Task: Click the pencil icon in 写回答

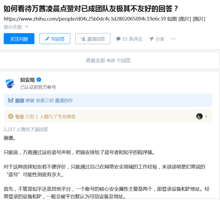Action: click(47, 39)
